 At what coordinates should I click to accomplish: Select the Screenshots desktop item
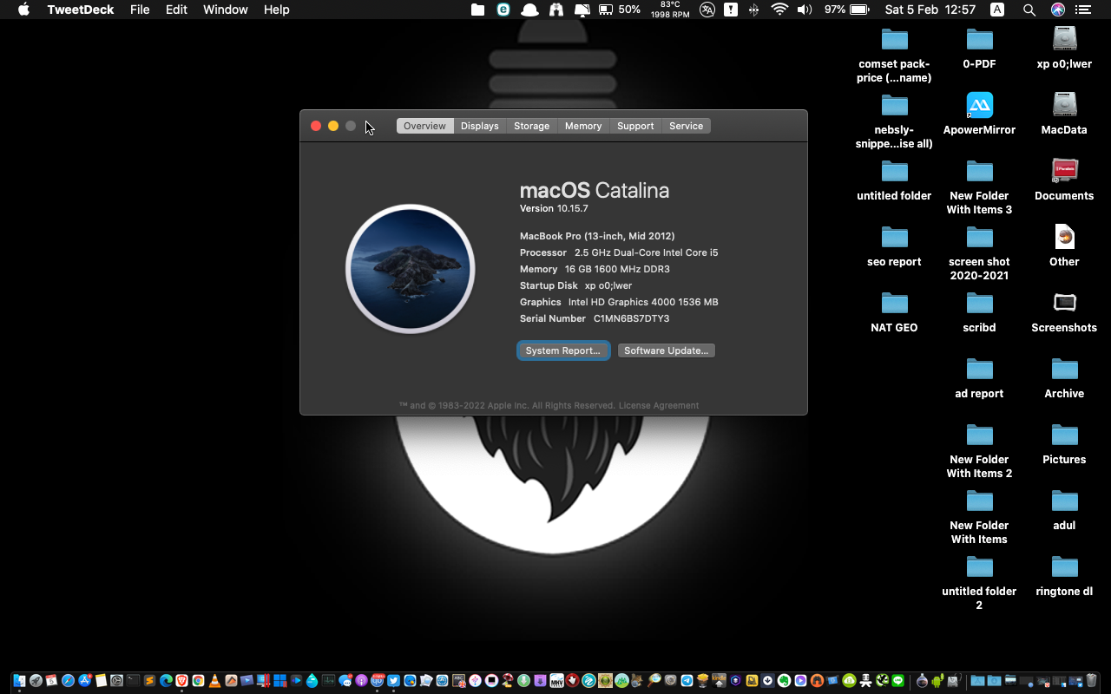point(1064,312)
